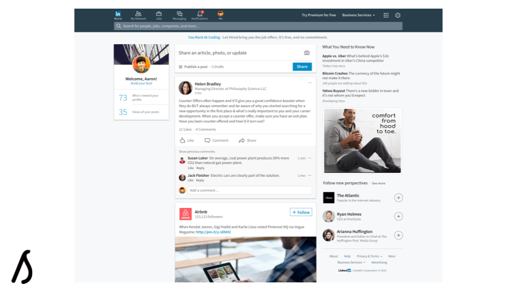Image resolution: width=517 pixels, height=291 pixels.
Task: Open My Network icon
Action: (138, 14)
